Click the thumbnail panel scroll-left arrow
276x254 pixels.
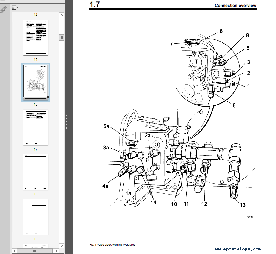click(14, 251)
